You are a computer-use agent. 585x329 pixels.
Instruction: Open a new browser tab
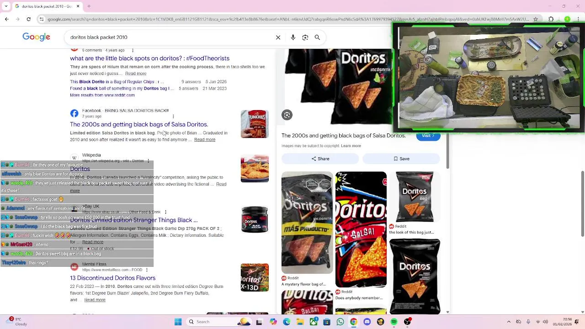tap(89, 6)
